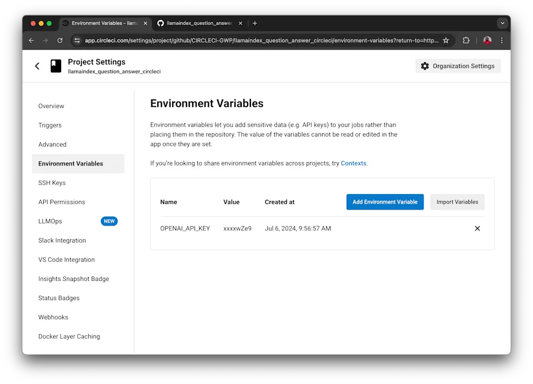Select SSH Keys in the sidebar
The height and width of the screenshot is (384, 533).
coord(52,182)
